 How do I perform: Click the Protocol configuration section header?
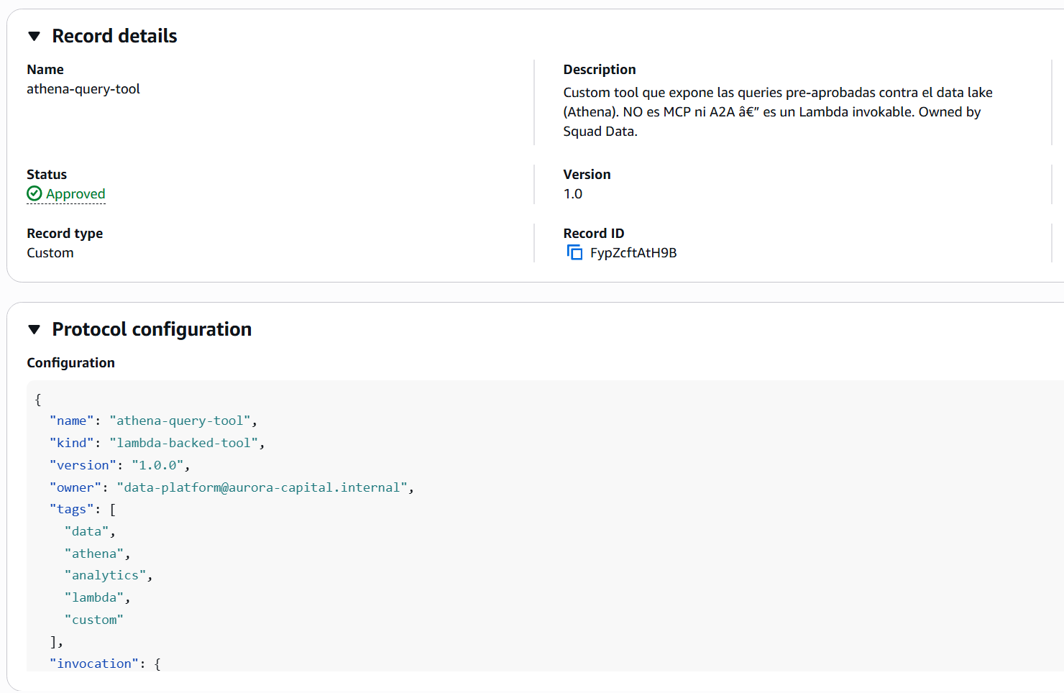coord(151,329)
